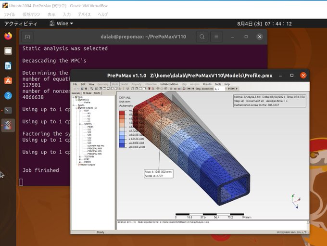The width and height of the screenshot is (327, 246).
Task: Start the animation with the play icon
Action: (x=237, y=89)
